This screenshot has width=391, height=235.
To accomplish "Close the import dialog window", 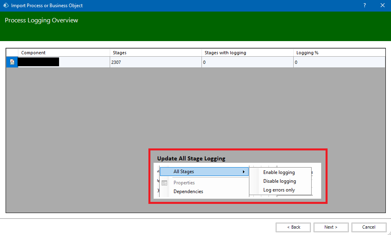I will (x=381, y=6).
